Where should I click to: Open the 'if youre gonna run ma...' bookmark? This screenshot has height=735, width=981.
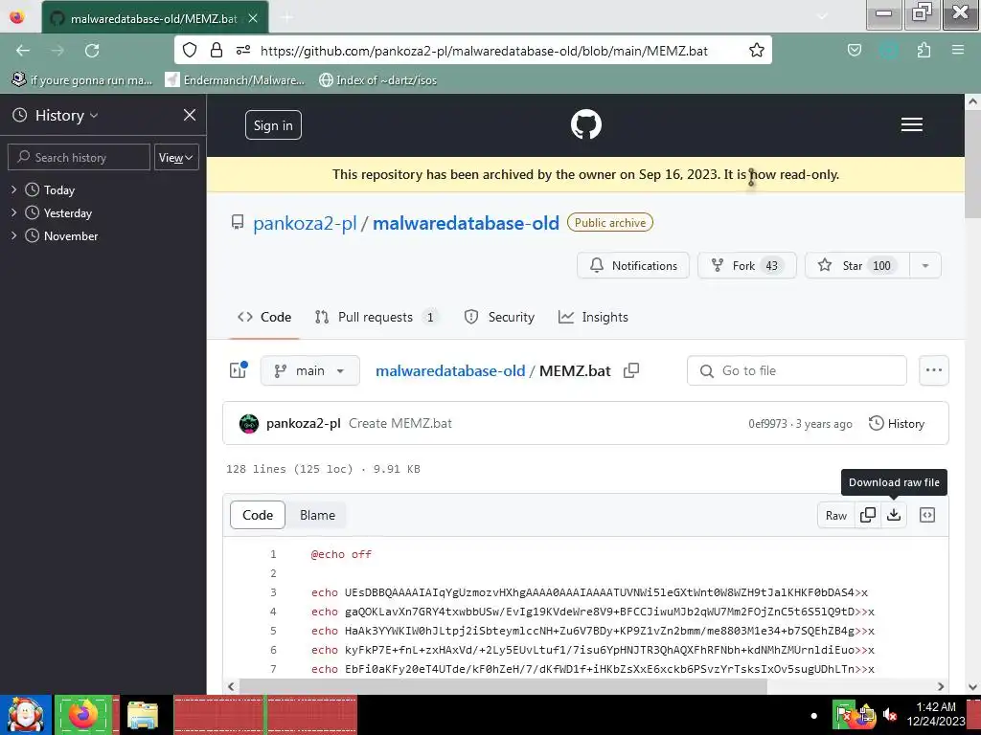coord(82,80)
